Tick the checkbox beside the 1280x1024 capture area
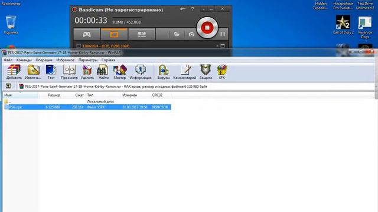Screen dimensions: 378x212 (x=79, y=46)
